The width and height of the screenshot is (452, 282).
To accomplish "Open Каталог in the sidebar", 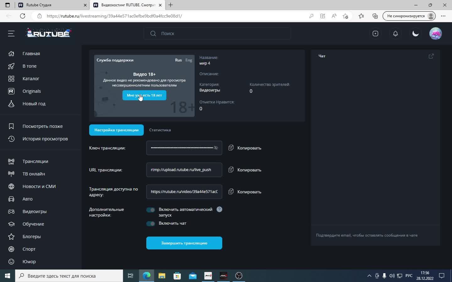I will pyautogui.click(x=31, y=79).
